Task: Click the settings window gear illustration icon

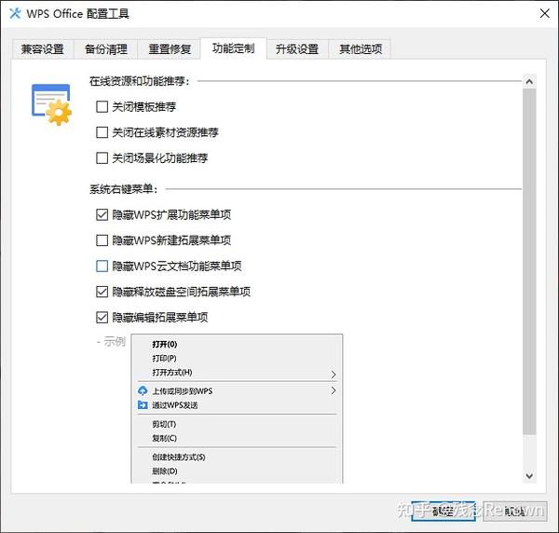Action: (x=51, y=104)
